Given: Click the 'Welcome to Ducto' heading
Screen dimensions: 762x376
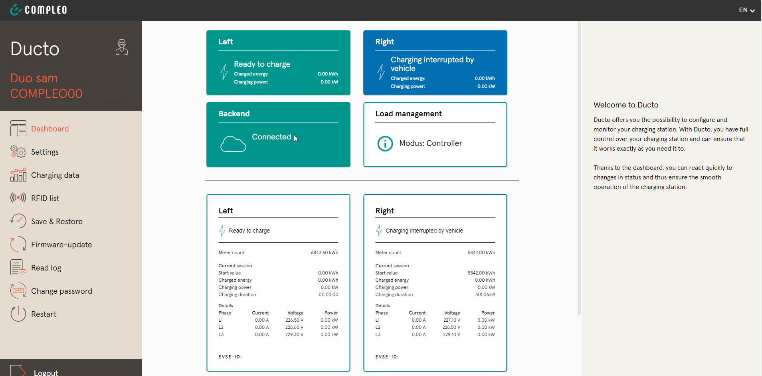Looking at the screenshot, I should [x=626, y=105].
